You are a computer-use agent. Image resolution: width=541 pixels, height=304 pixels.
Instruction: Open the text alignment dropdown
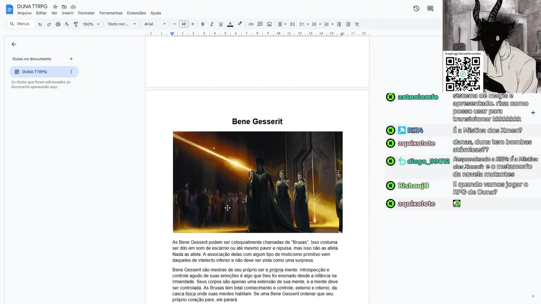click(x=282, y=24)
